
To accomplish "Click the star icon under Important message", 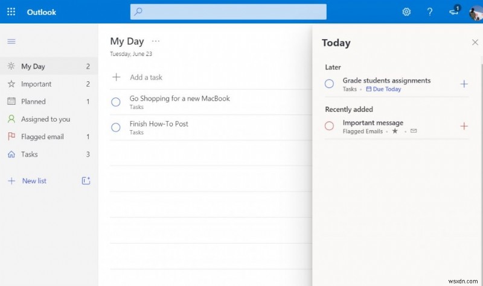I will [395, 131].
